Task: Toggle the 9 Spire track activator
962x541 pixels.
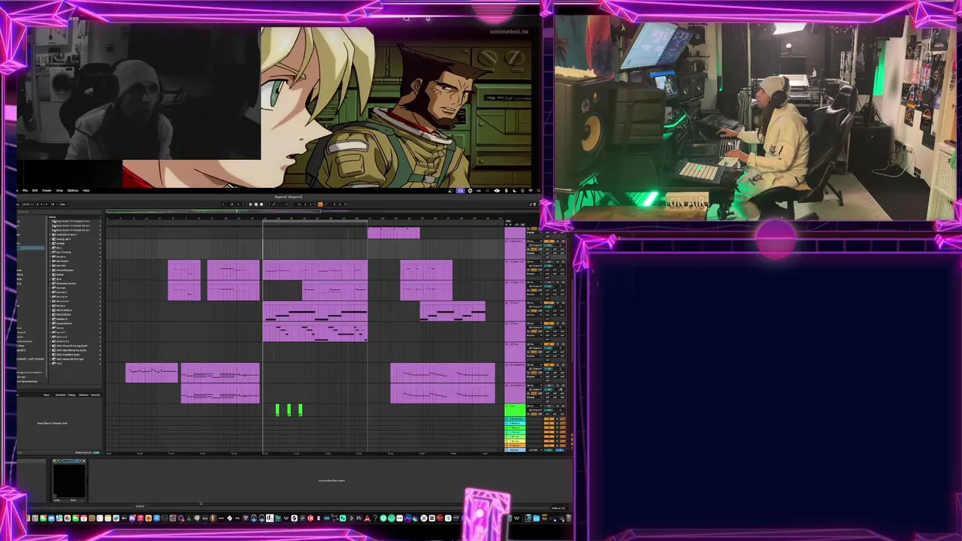Action: coord(549,240)
